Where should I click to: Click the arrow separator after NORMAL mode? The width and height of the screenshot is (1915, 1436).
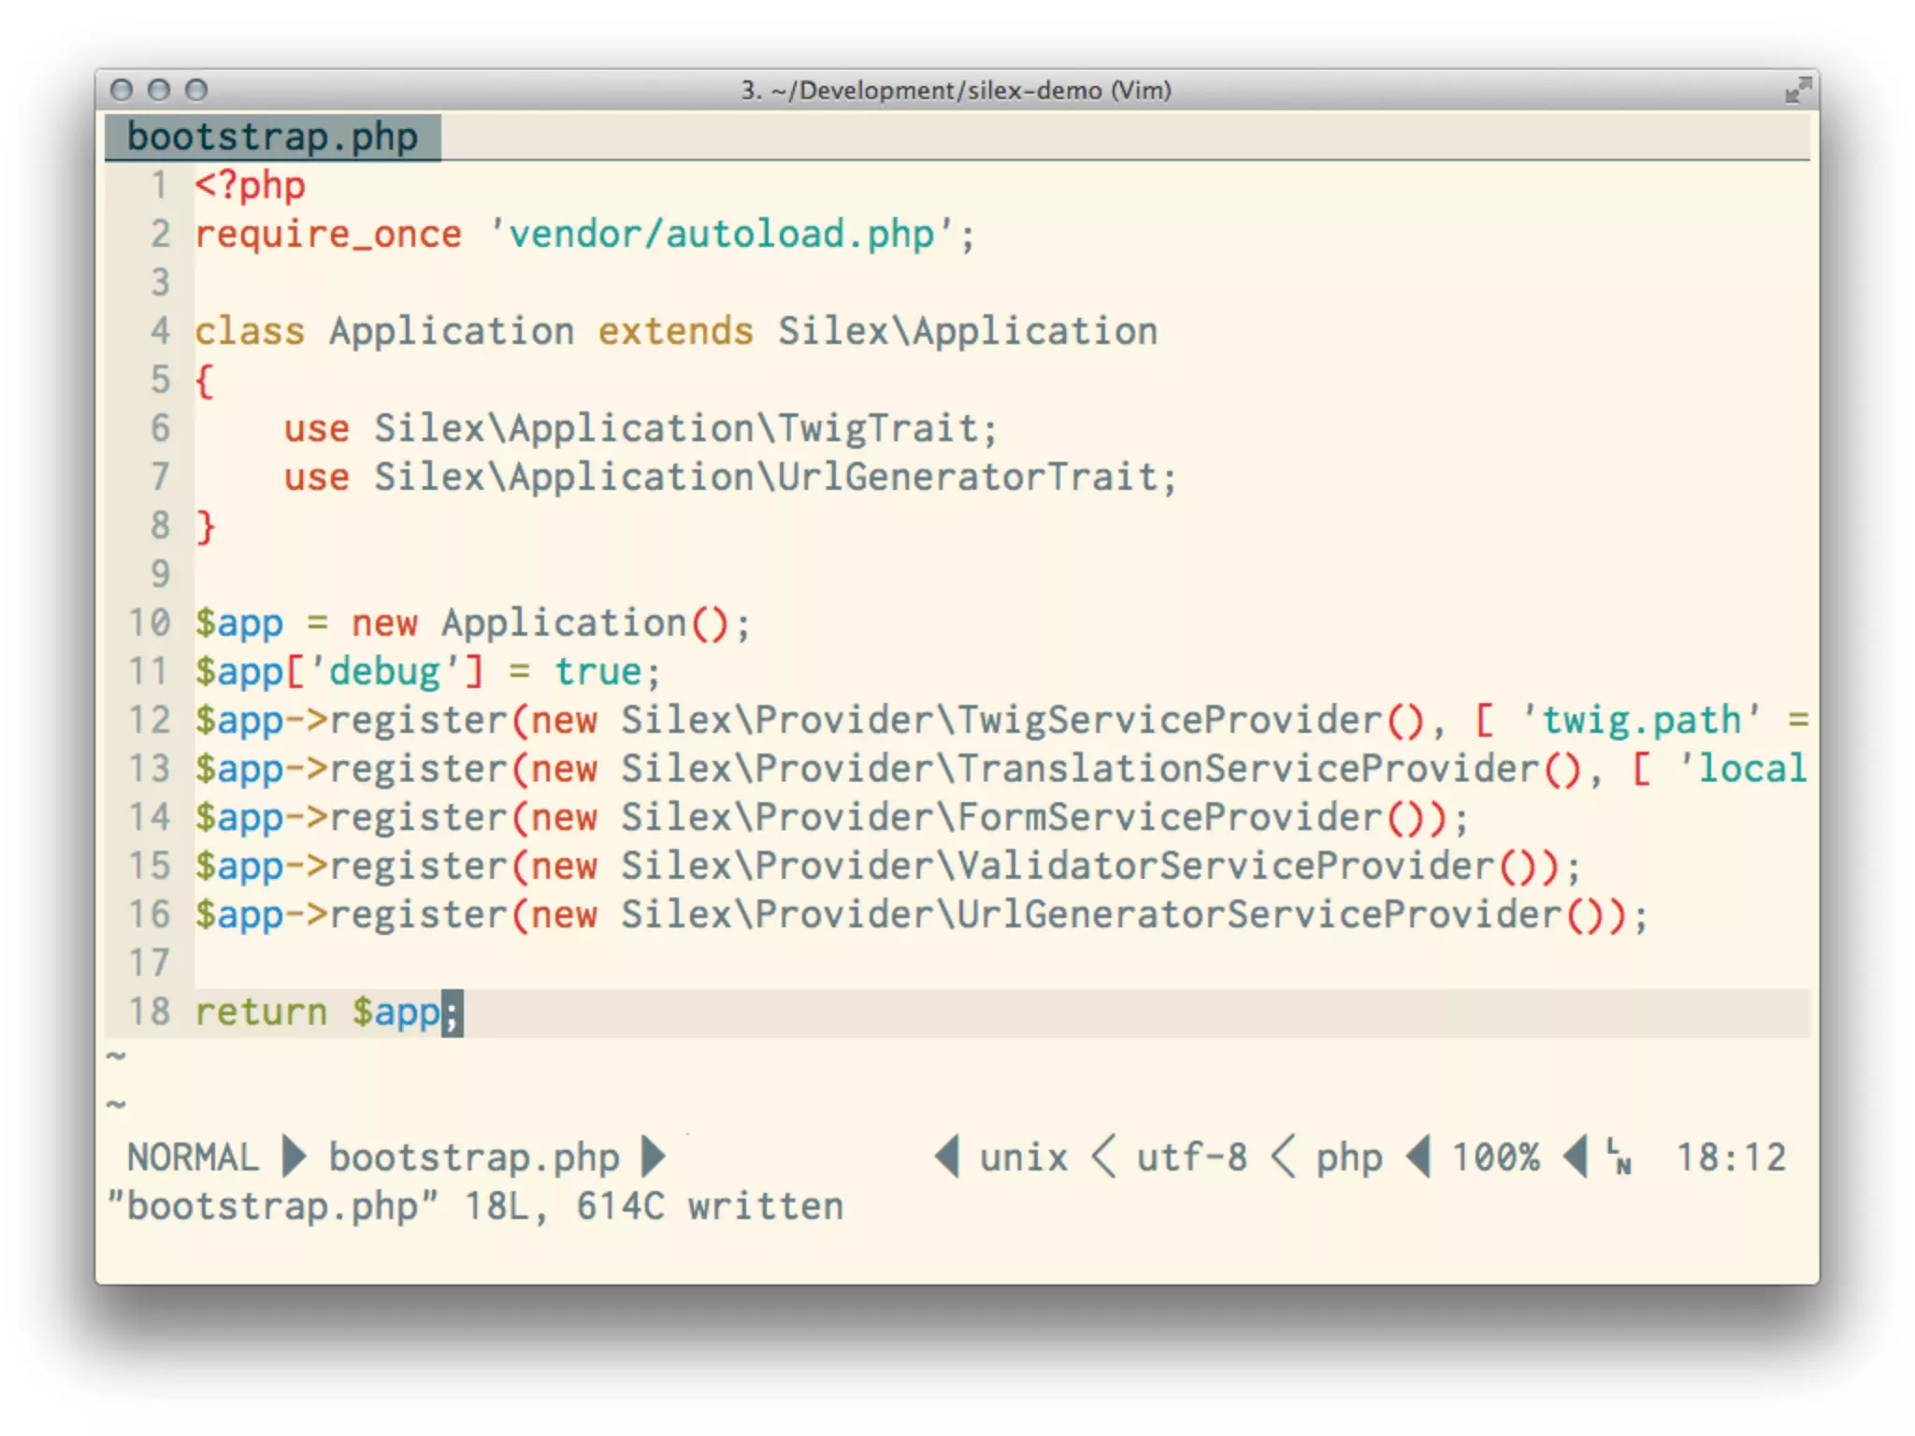point(295,1156)
